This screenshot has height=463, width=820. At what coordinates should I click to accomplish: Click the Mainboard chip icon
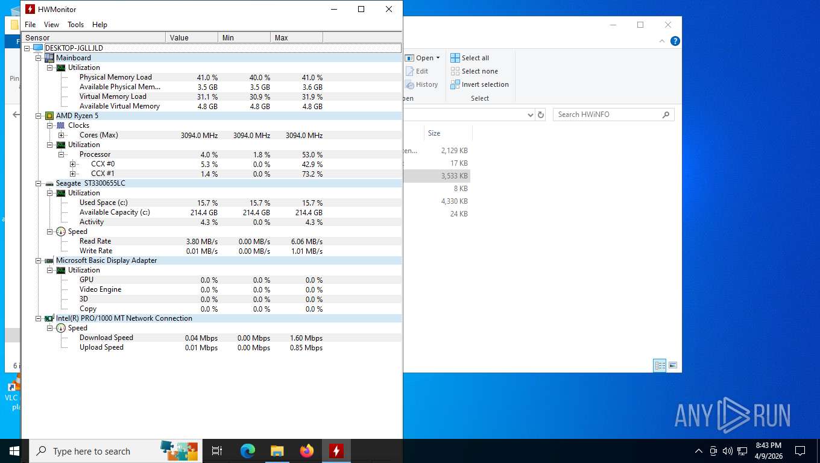pyautogui.click(x=49, y=58)
